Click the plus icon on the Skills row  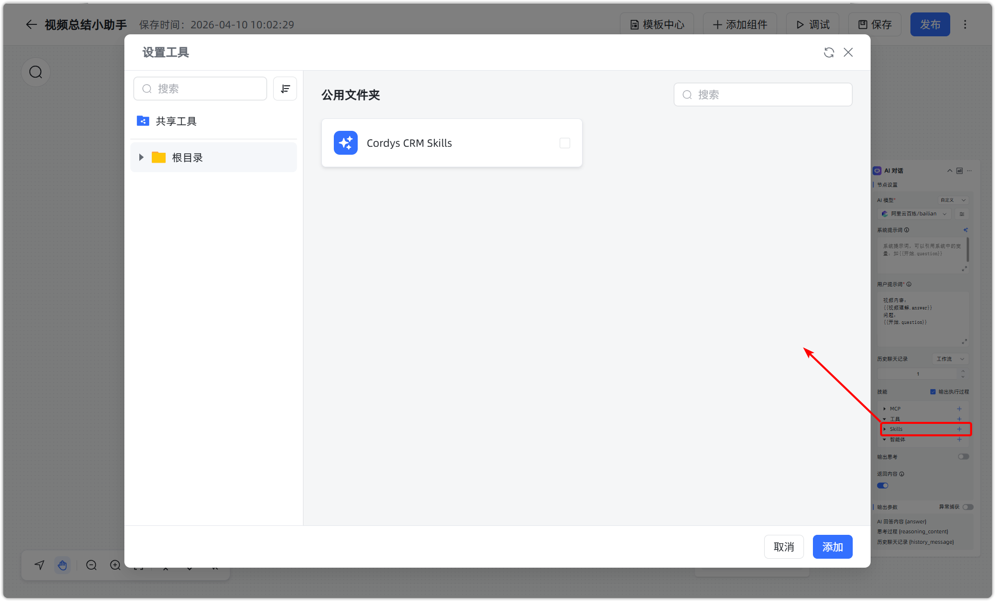pyautogui.click(x=959, y=429)
